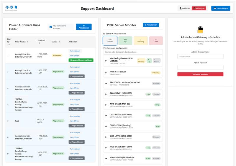The image size is (236, 166).
Task: Toggle Abgeschlossene anzeigen checkbox
Action: (50, 27)
